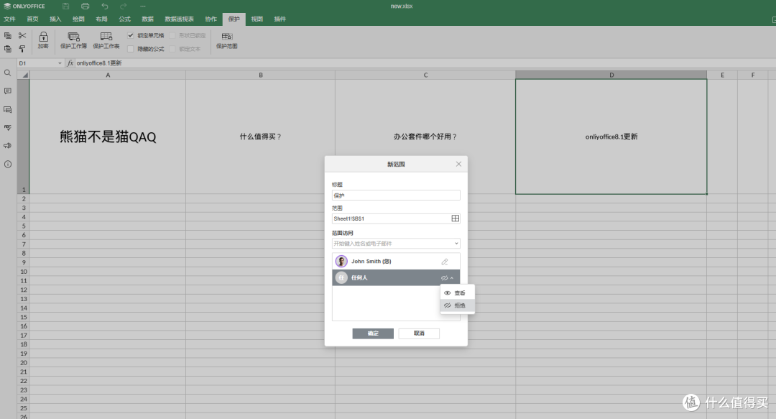
Task: Click the 取消 cancel button
Action: [x=419, y=333]
